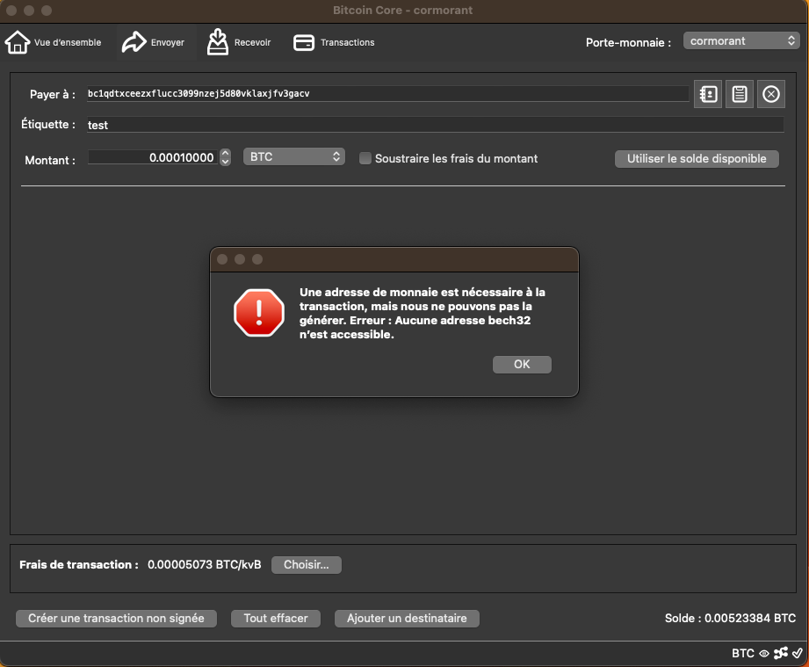
Task: Open the BTC unit dropdown beside Montant
Action: [294, 157]
